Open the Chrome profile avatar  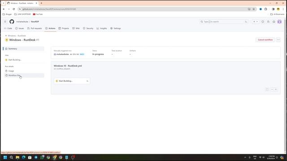tap(278, 9)
